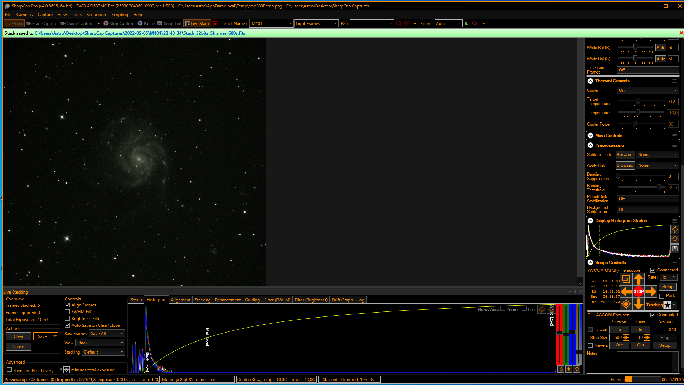Open the Cameras menu

pos(24,15)
